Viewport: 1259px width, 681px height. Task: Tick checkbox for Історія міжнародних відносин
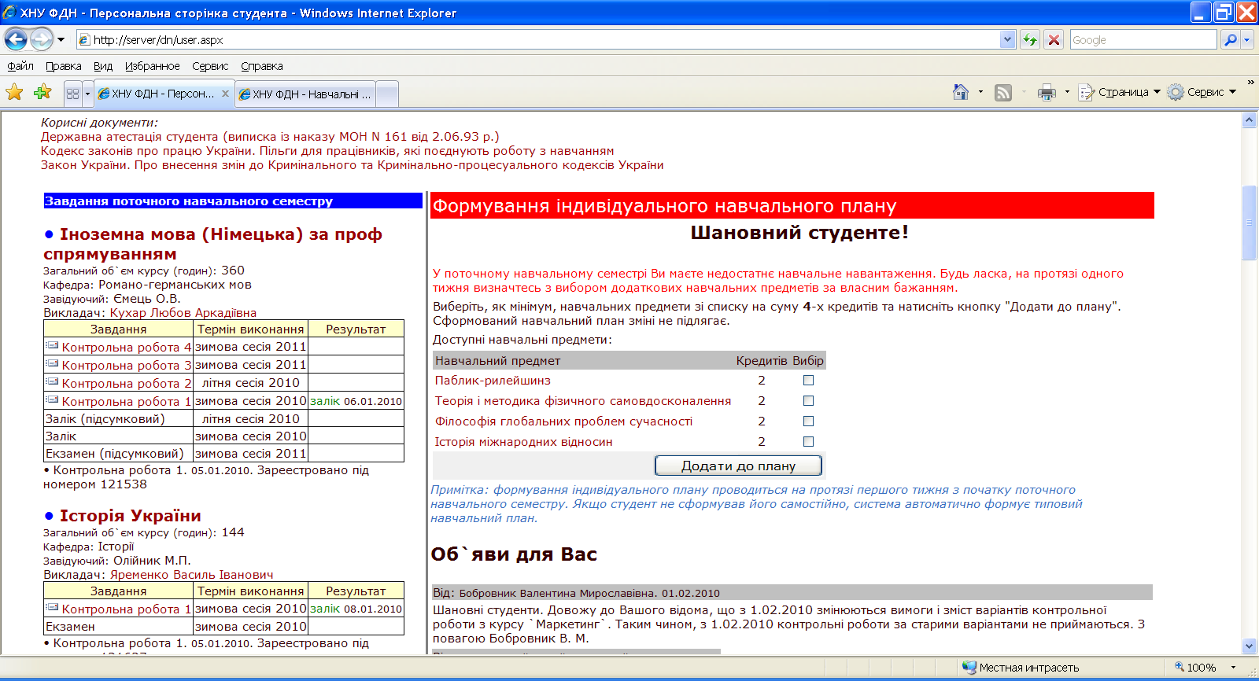[808, 442]
